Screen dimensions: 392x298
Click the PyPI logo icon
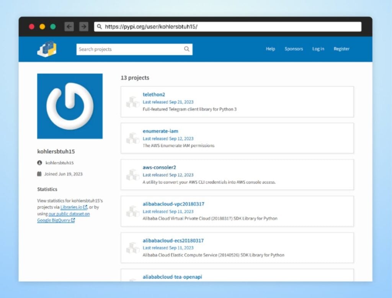click(47, 49)
